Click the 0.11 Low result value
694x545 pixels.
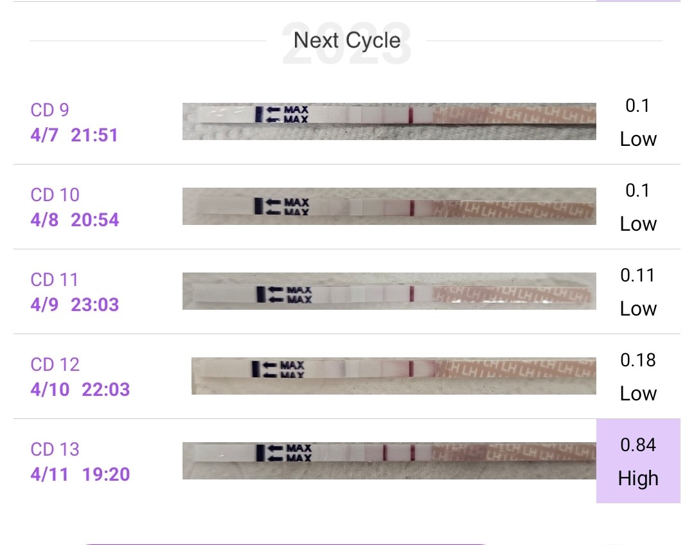638,291
